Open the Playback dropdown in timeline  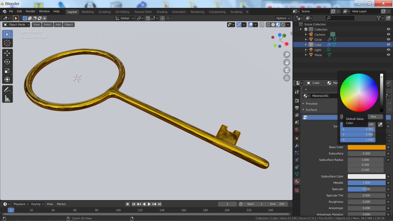pyautogui.click(x=21, y=204)
